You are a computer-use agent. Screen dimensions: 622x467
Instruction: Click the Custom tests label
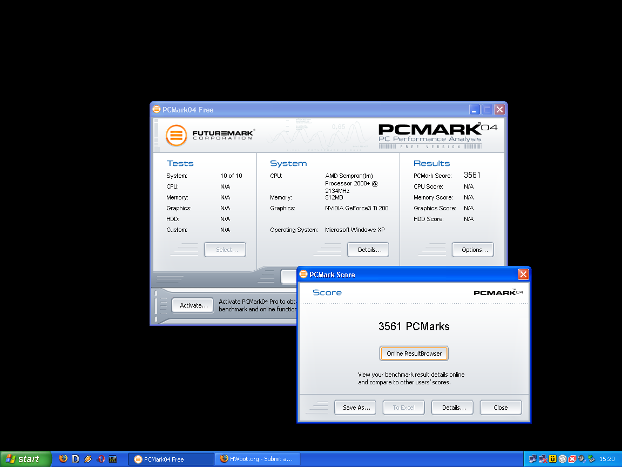pyautogui.click(x=177, y=230)
